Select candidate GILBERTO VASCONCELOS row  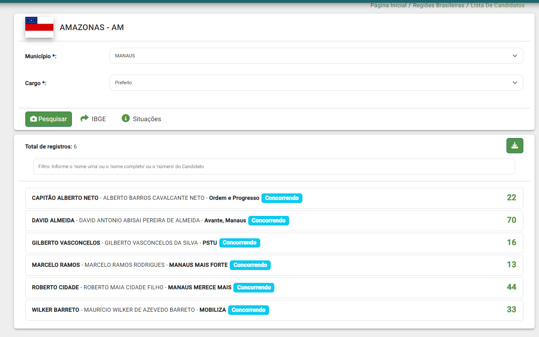coord(274,243)
